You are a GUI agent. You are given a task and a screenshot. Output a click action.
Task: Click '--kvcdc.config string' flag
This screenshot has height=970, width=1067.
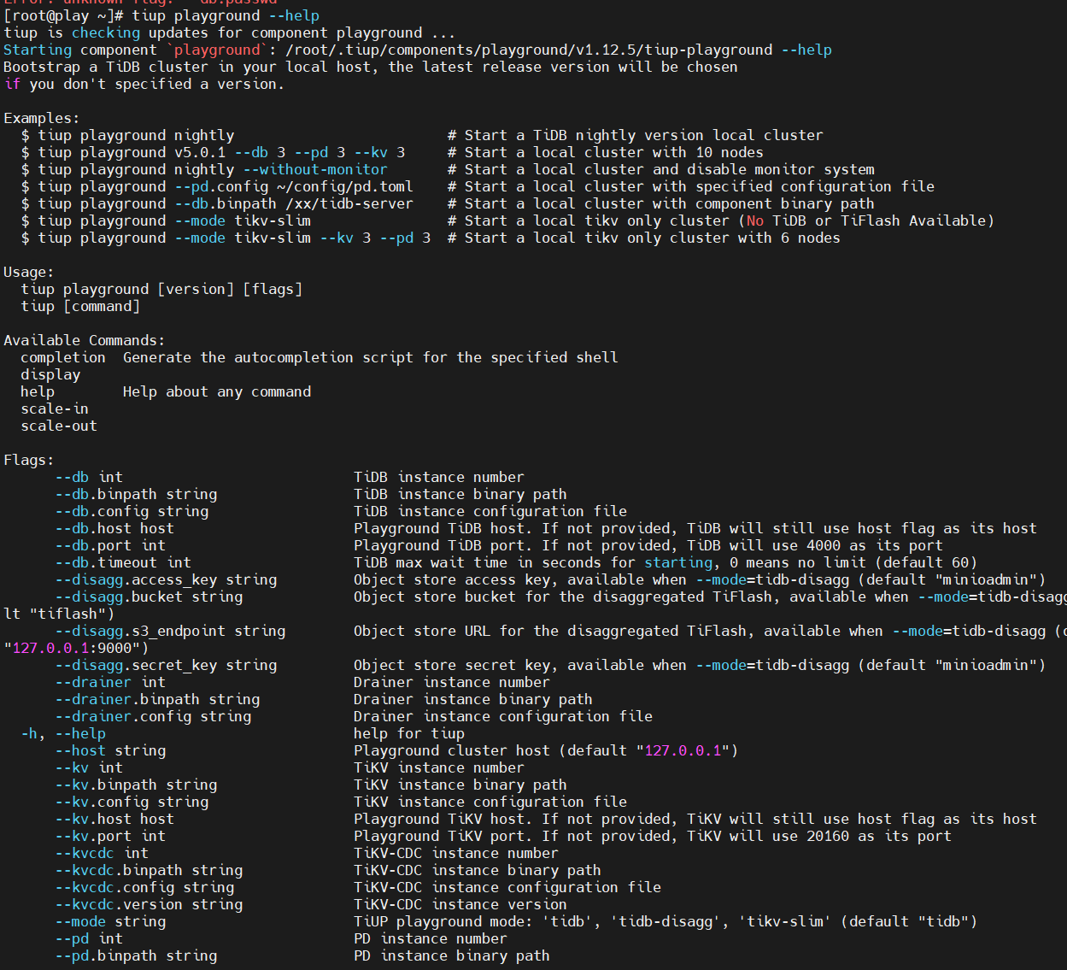point(144,887)
